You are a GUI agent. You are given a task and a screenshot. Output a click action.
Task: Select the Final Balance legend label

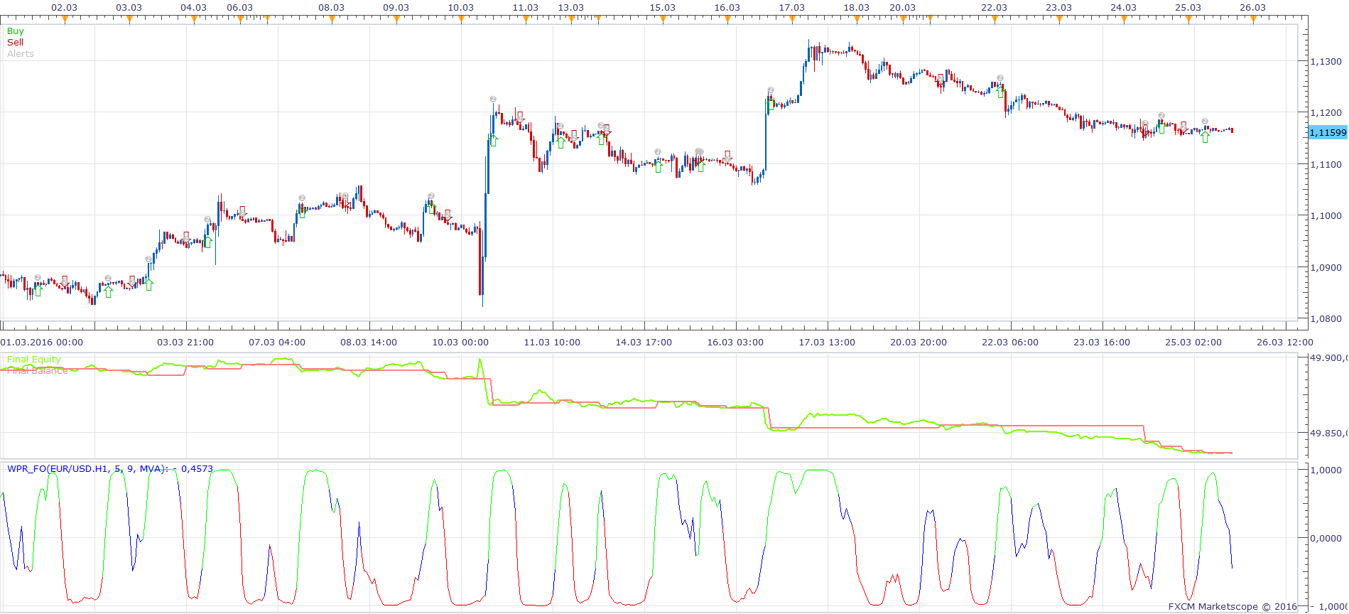38,371
